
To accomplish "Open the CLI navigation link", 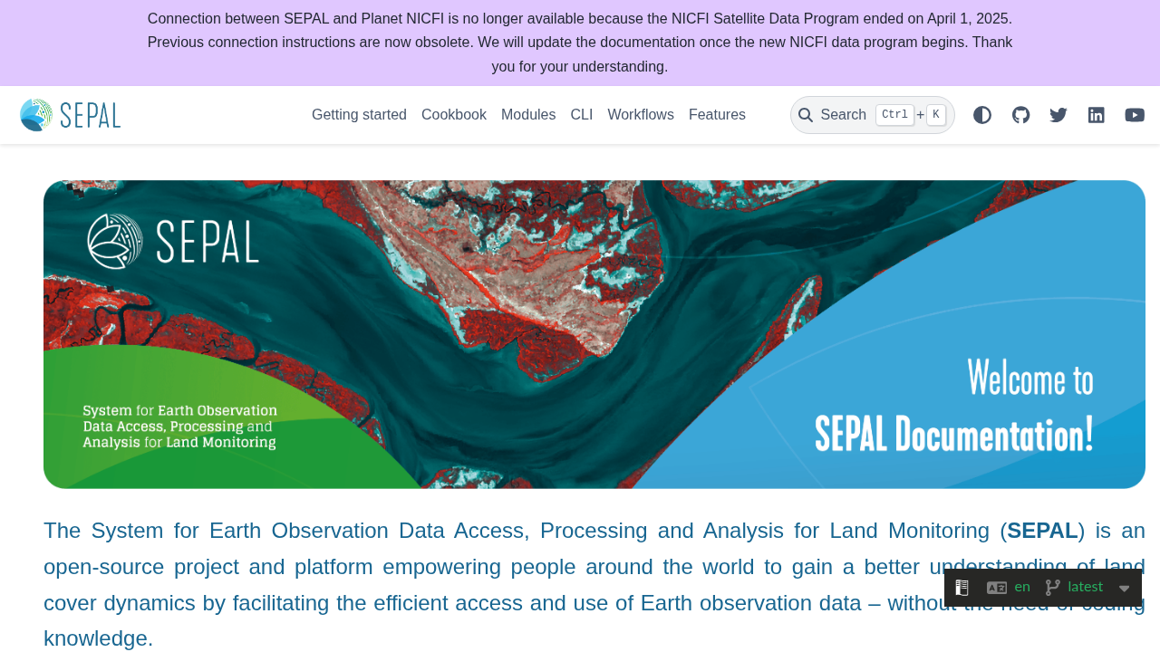I will tap(582, 115).
